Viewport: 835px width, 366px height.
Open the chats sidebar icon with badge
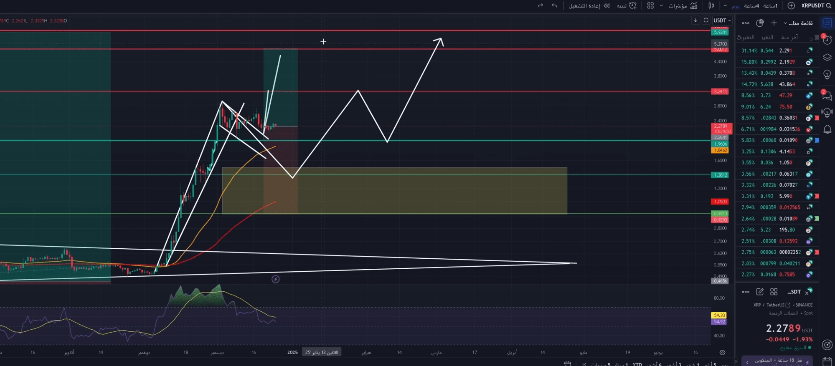827,96
